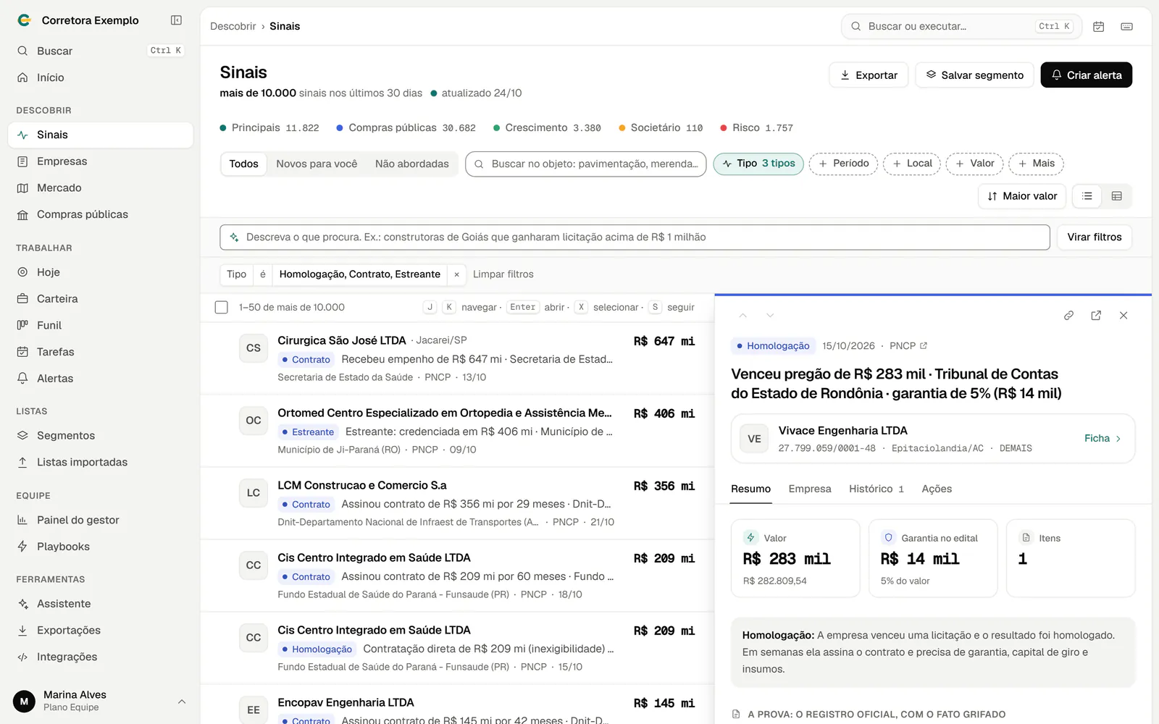The width and height of the screenshot is (1159, 724).
Task: Switch to the Histórico tab
Action: (x=876, y=489)
